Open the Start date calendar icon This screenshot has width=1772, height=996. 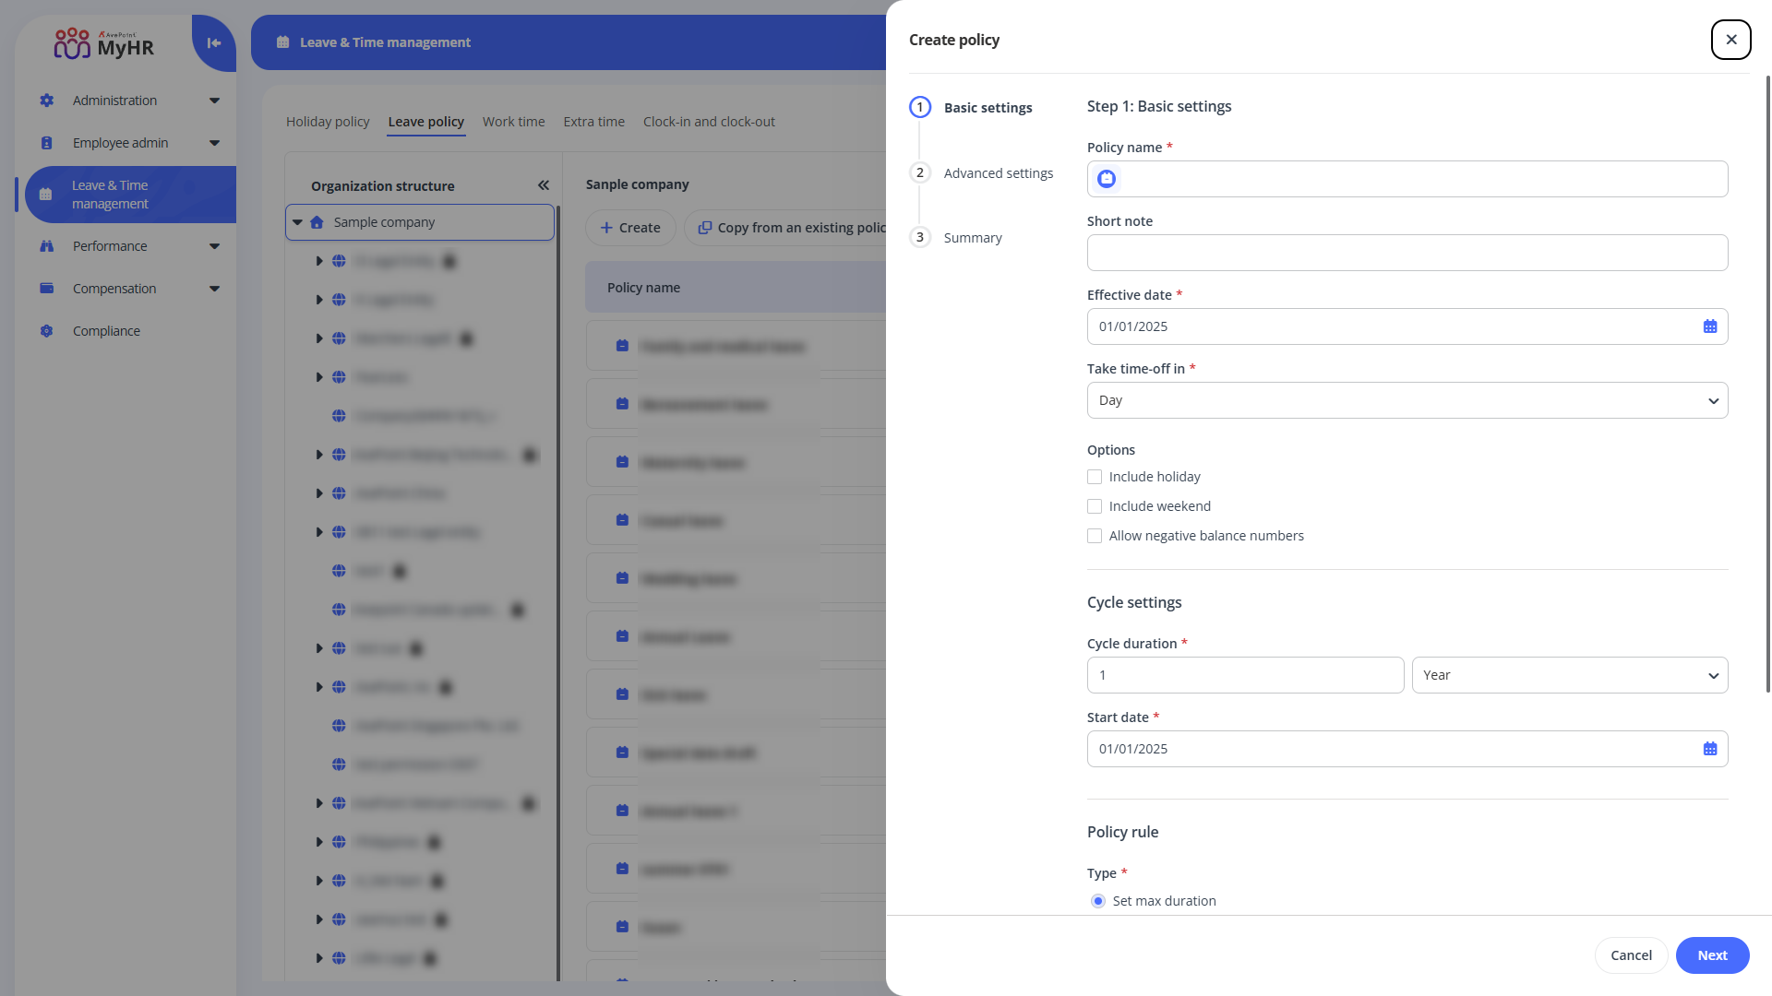(x=1709, y=749)
